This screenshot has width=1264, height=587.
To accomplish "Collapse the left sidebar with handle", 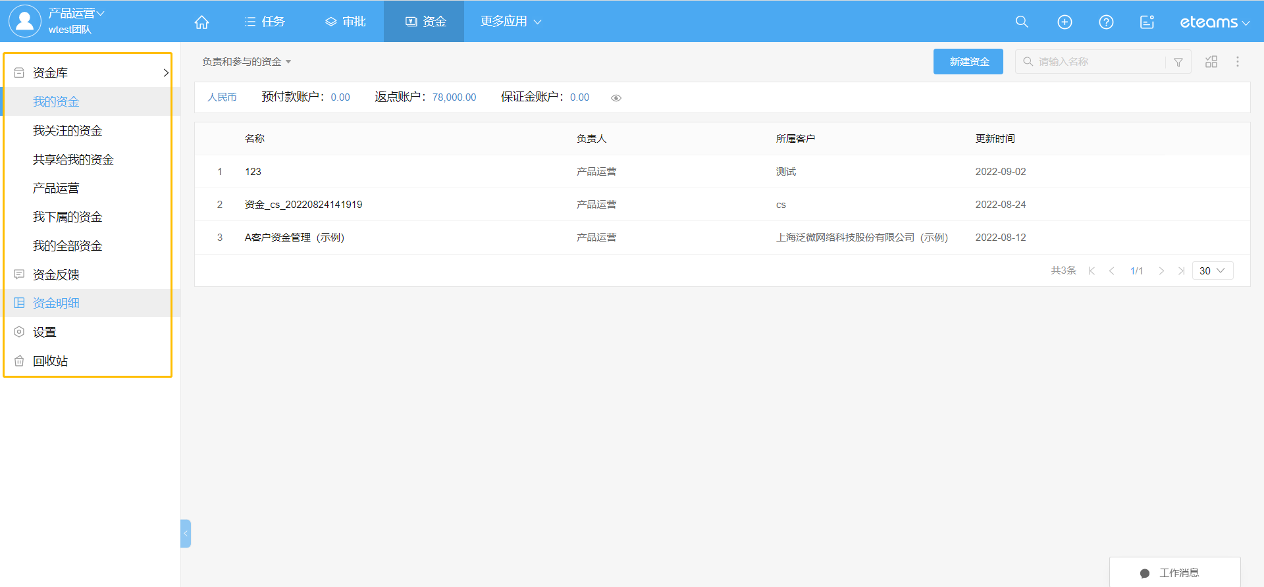I will 186,534.
